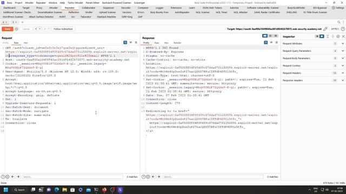Go to previous request history arrow

36,29
